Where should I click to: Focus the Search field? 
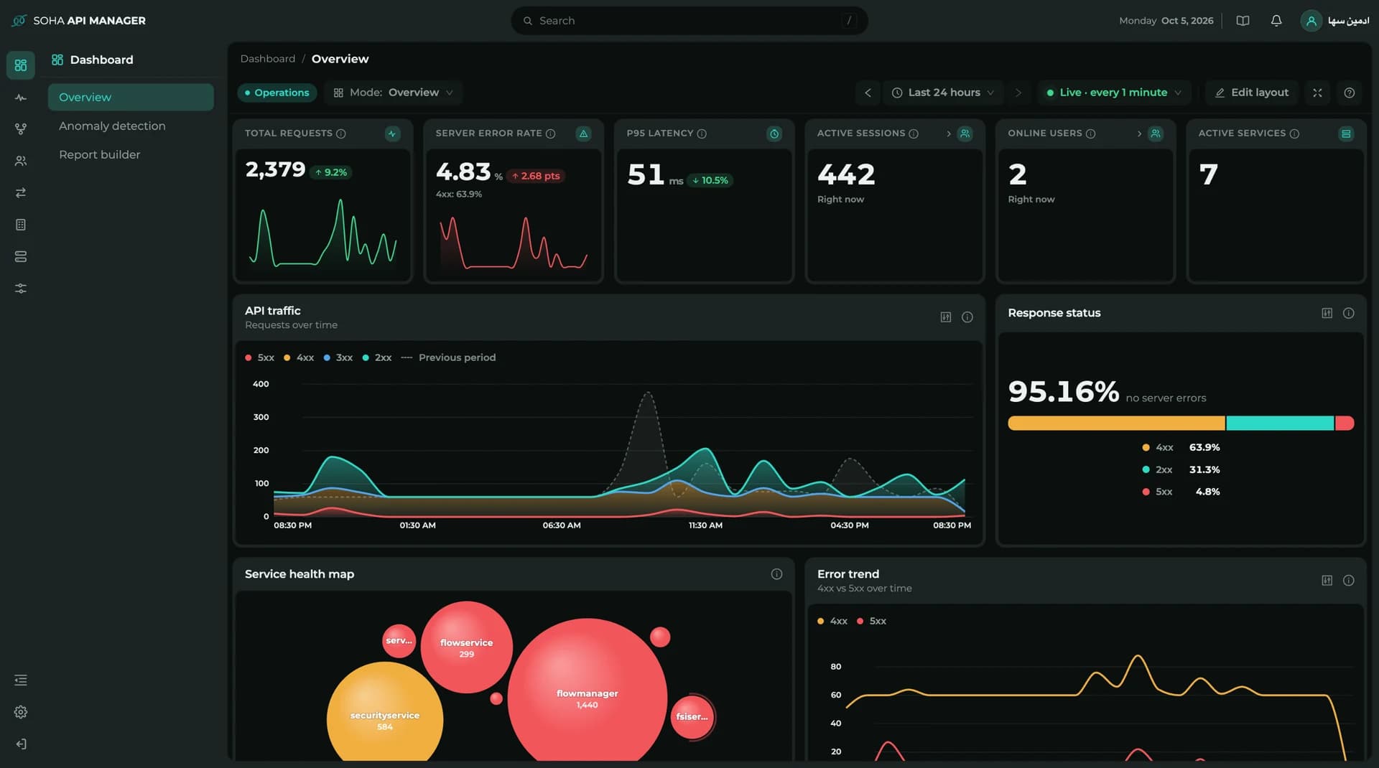point(689,21)
